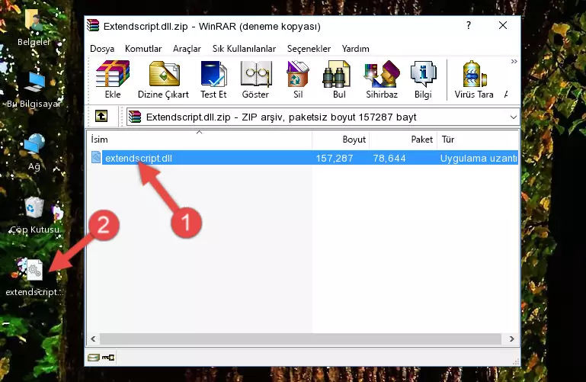The height and width of the screenshot is (382, 586).
Task: Click the WinRAR title bar app icon
Action: (93, 25)
